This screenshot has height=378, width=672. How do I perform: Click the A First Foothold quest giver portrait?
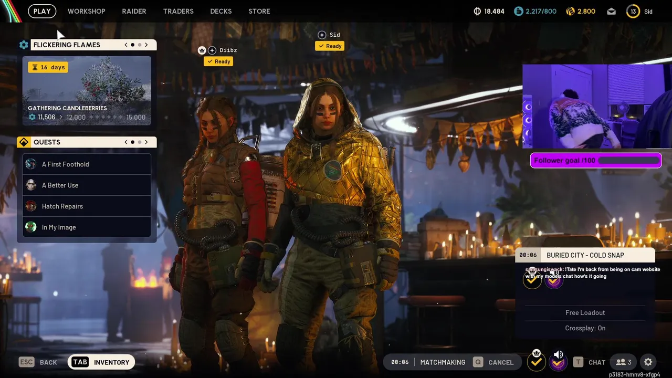(x=31, y=164)
